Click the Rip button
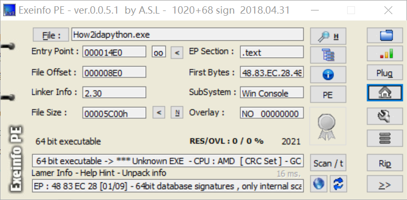This screenshot has width=407, height=200. 385,163
